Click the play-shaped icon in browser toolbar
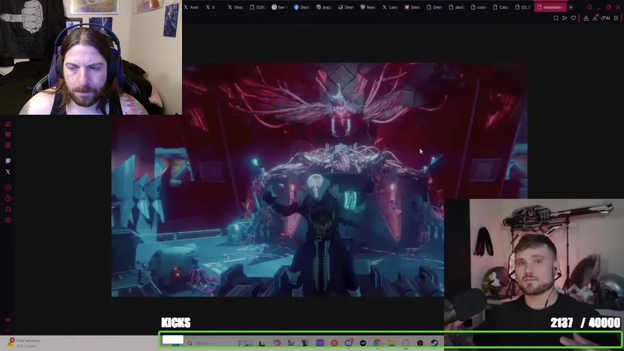The height and width of the screenshot is (351, 624). [565, 18]
